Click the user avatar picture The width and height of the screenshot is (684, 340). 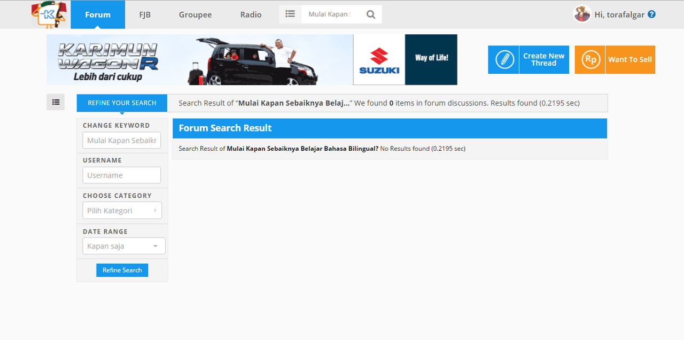[582, 14]
